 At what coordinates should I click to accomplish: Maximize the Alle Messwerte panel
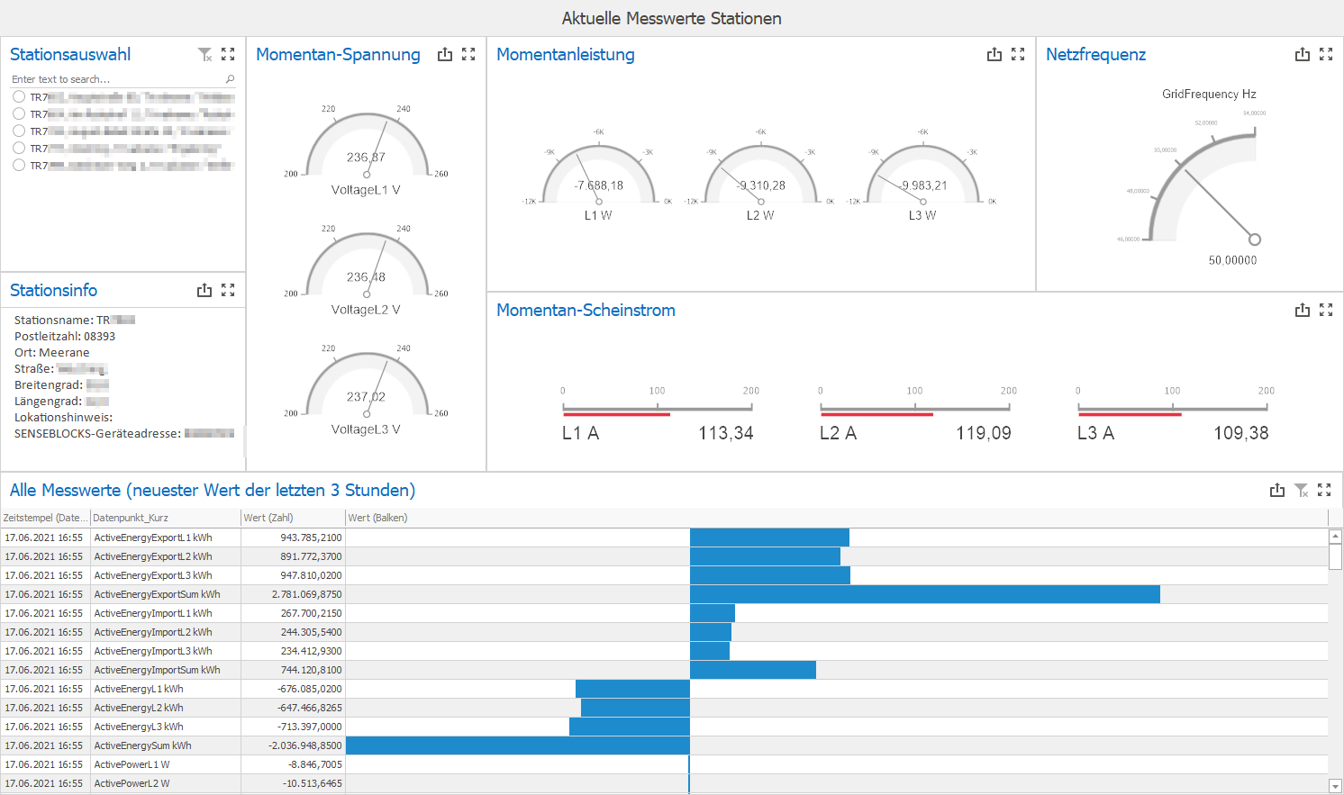(x=1324, y=491)
